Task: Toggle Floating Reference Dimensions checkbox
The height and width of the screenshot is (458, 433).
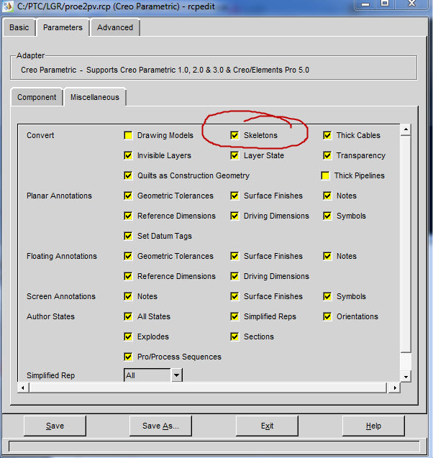Action: (128, 276)
